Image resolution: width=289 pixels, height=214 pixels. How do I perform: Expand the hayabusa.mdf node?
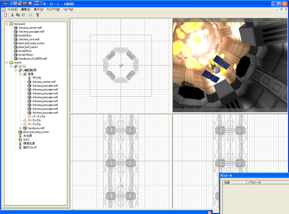20,128
